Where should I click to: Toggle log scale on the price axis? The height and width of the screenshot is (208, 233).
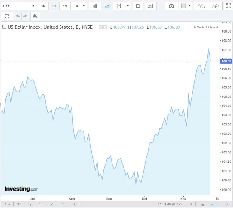[x=201, y=204]
